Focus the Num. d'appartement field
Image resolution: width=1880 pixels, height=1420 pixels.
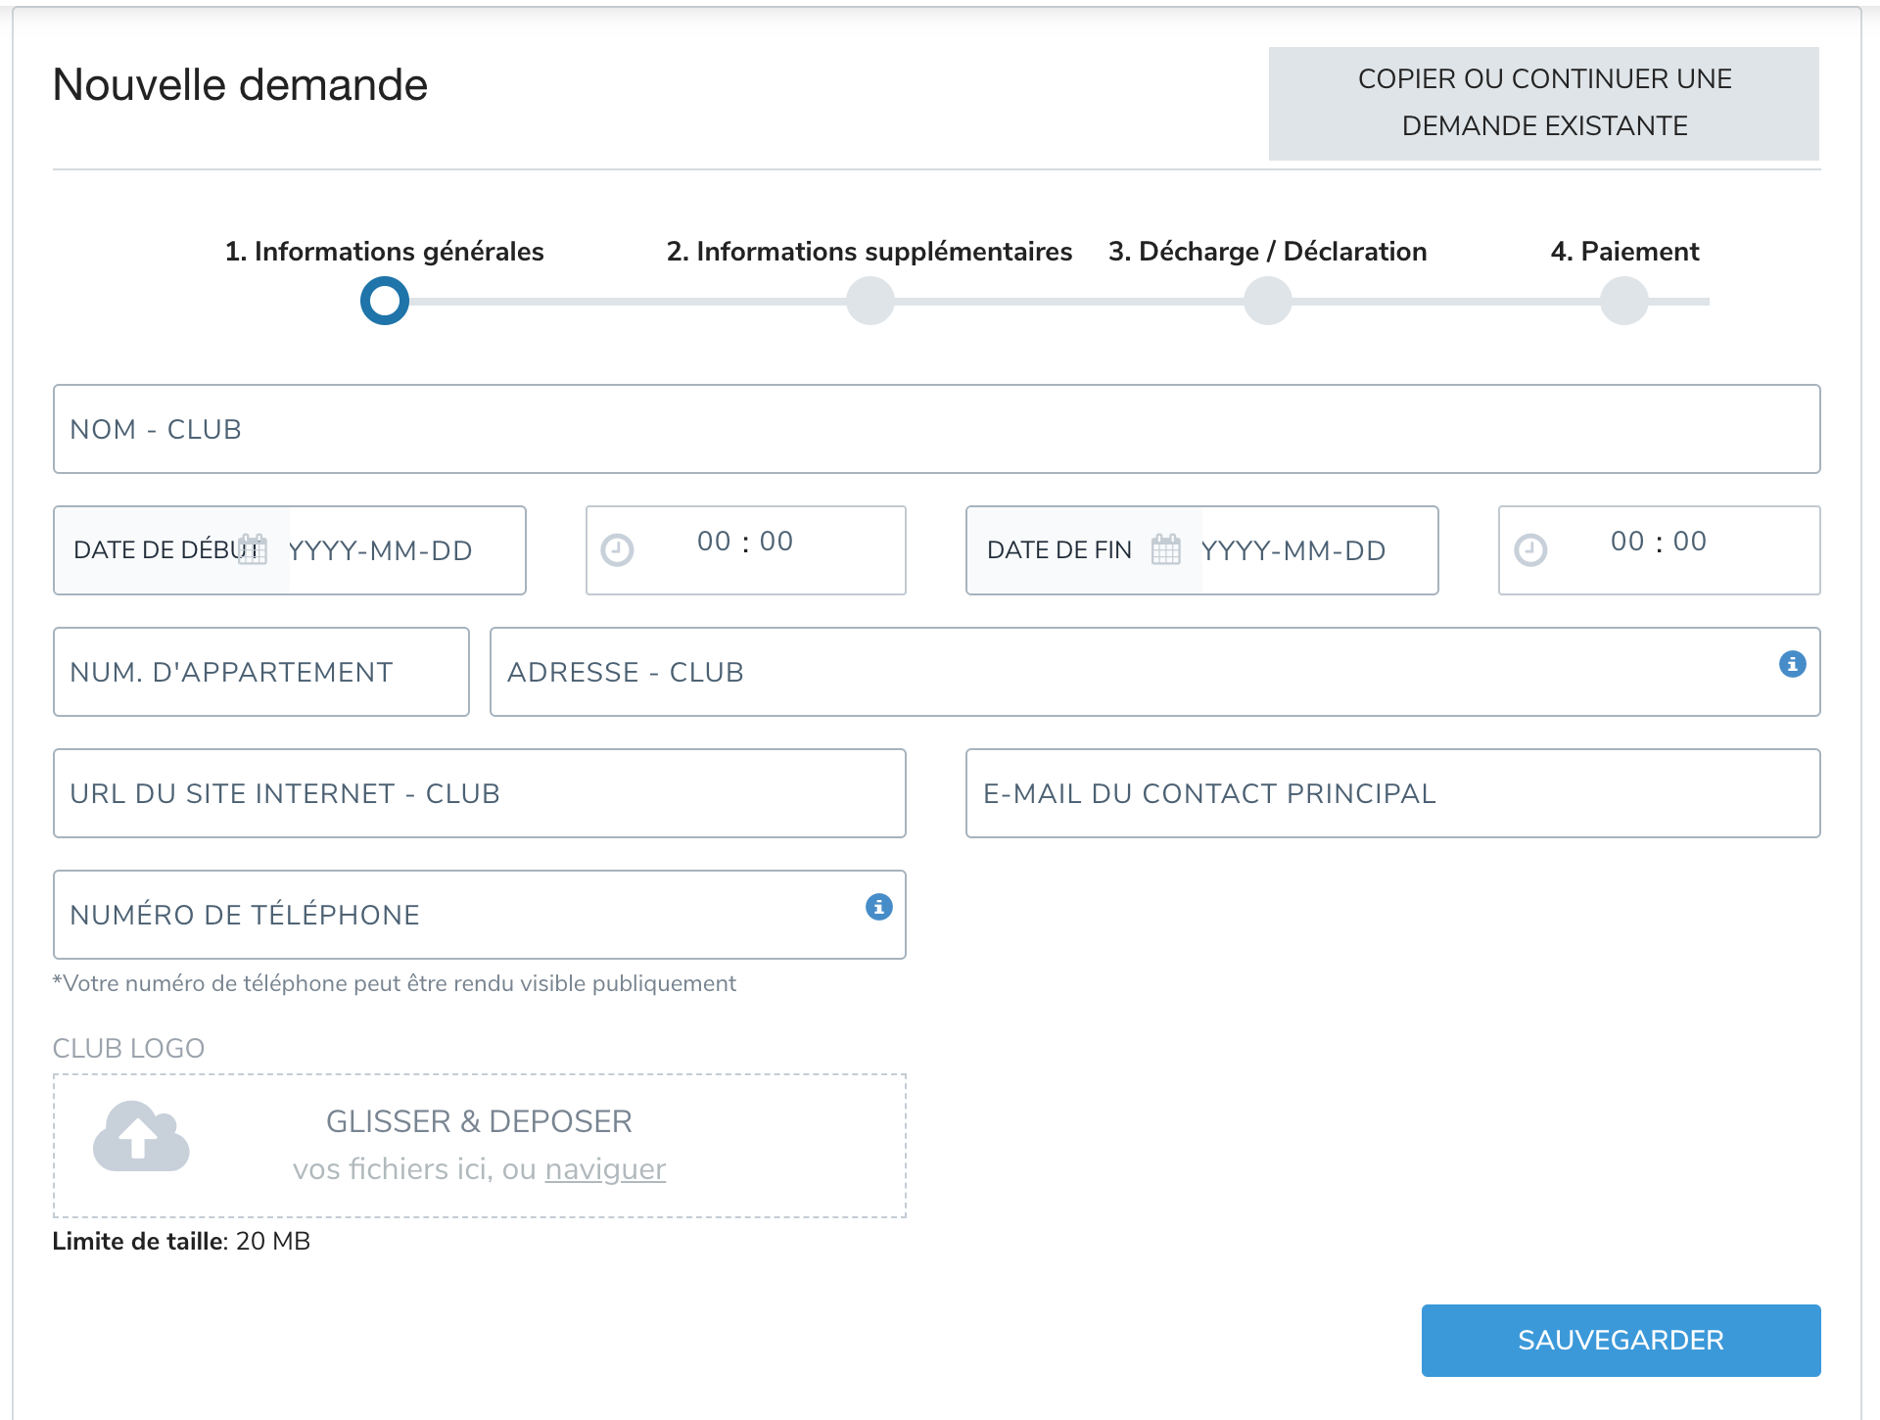pos(261,672)
